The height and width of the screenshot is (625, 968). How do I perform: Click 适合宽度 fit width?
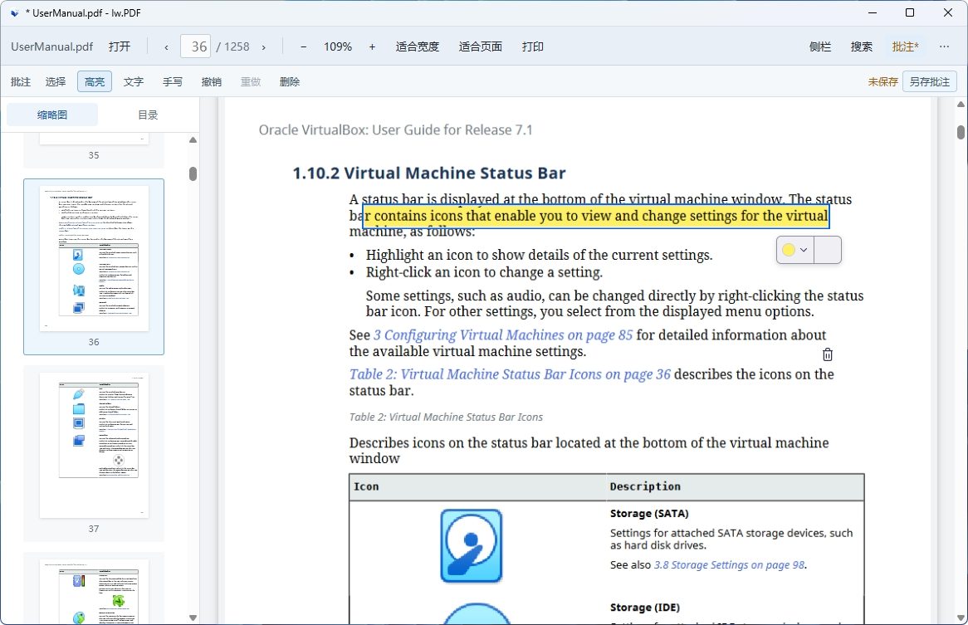pos(418,46)
